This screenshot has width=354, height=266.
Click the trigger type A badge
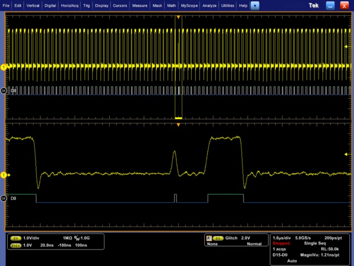(x=208, y=237)
